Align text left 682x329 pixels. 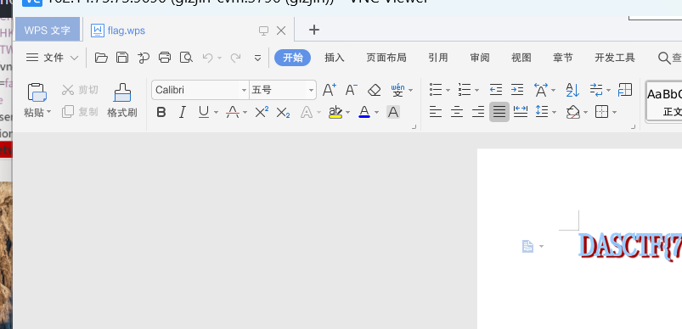tap(436, 112)
